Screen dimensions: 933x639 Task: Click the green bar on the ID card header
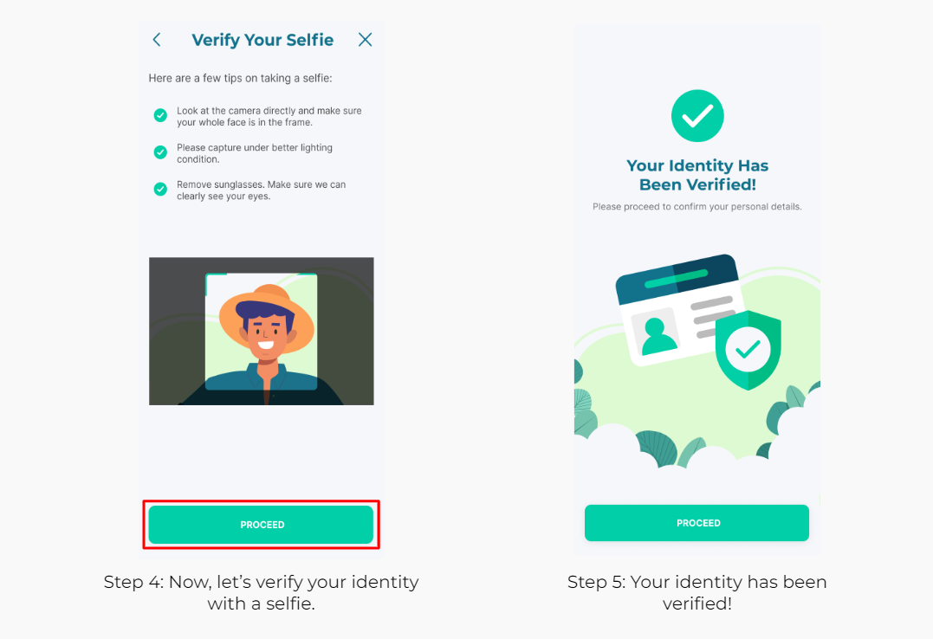coord(676,279)
